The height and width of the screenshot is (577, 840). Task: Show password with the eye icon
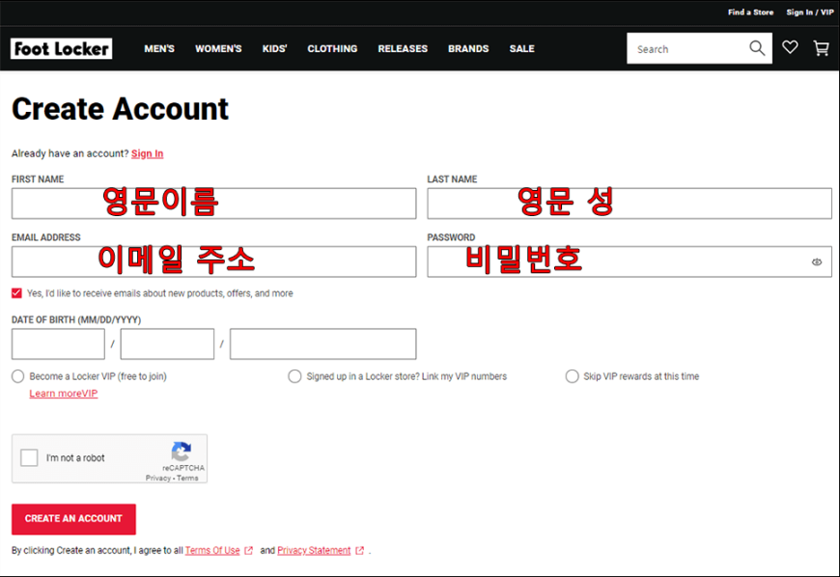click(817, 261)
